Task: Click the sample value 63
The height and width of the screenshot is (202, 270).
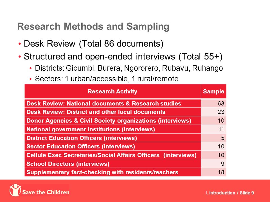Action: pyautogui.click(x=221, y=104)
